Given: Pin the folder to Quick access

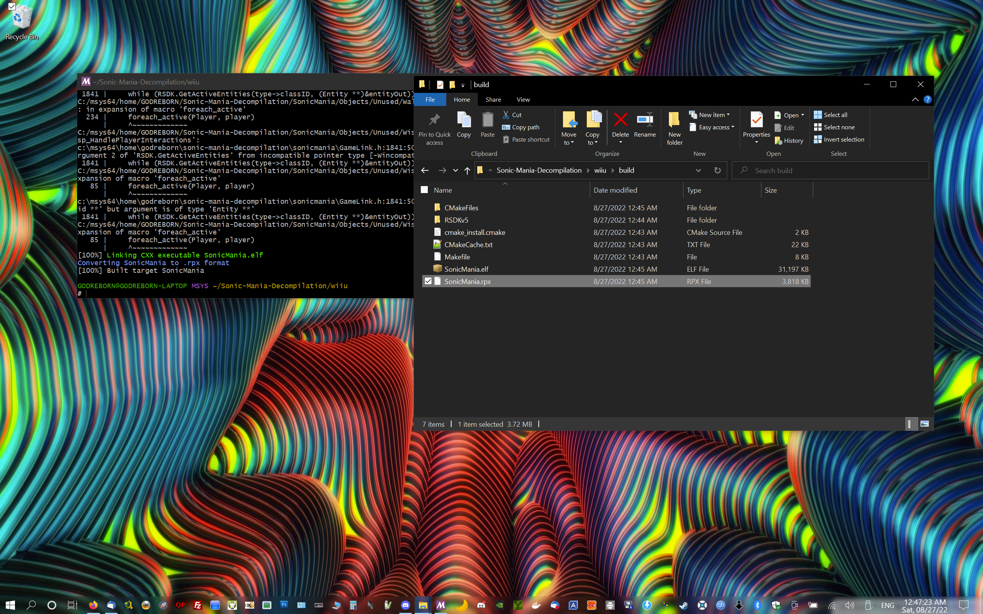Looking at the screenshot, I should click(434, 128).
